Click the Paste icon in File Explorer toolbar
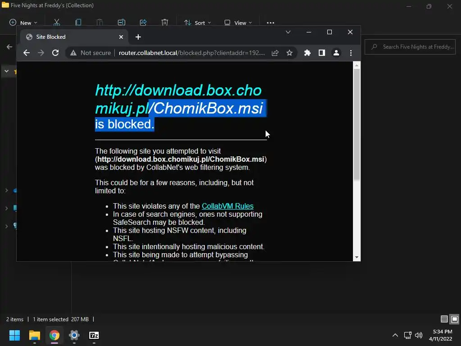This screenshot has width=461, height=346. point(99,23)
